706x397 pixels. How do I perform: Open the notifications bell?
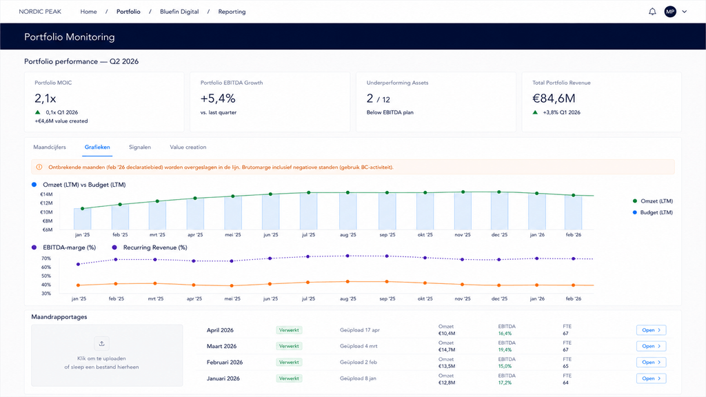(x=652, y=12)
